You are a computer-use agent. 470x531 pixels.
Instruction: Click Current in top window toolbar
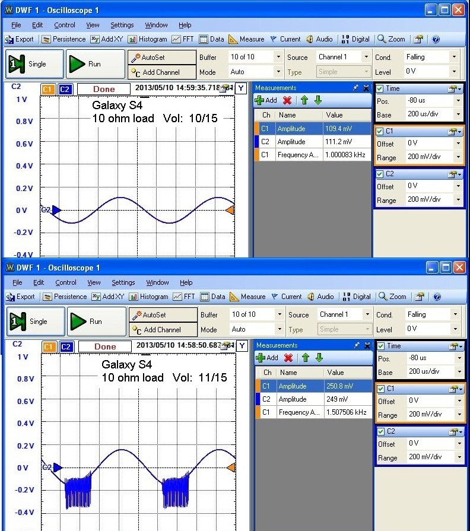(x=285, y=39)
